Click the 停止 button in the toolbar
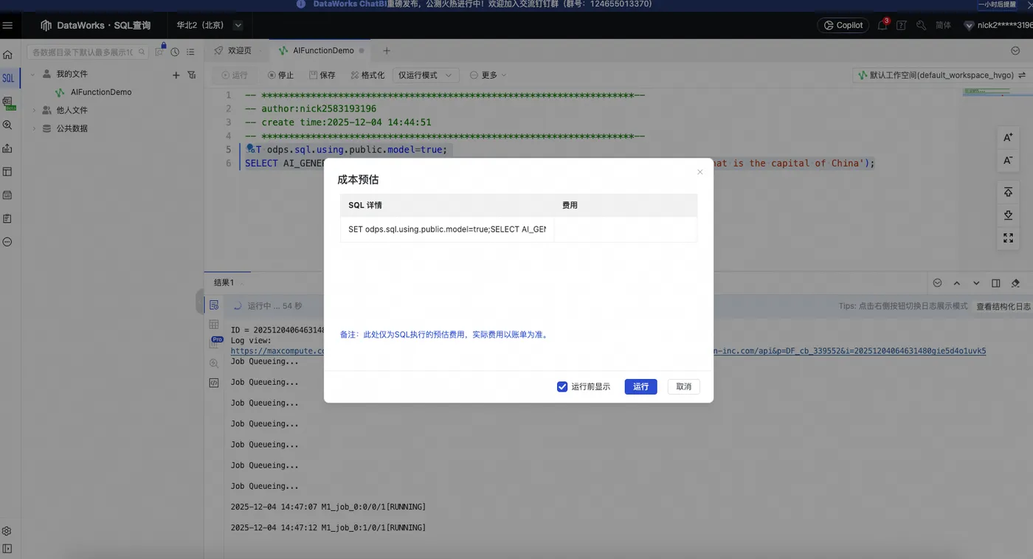Image resolution: width=1033 pixels, height=559 pixels. tap(280, 75)
